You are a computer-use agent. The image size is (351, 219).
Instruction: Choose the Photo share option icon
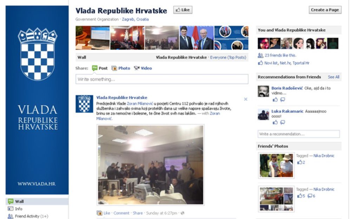click(114, 68)
